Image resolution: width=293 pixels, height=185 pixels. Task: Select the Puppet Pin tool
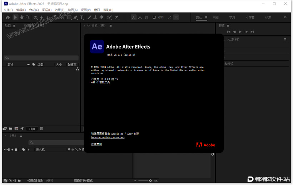tap(116, 18)
